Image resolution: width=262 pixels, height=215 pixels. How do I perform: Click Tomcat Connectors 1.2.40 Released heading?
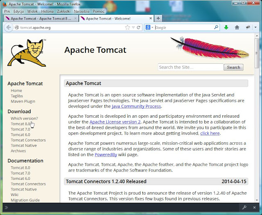(106, 181)
